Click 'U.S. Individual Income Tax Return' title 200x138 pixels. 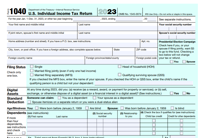click(x=60, y=14)
